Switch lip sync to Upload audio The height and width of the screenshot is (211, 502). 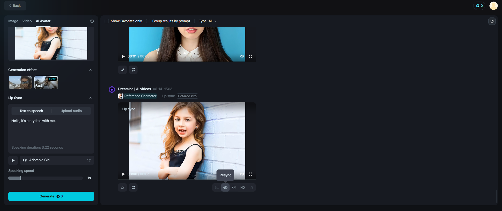point(71,111)
